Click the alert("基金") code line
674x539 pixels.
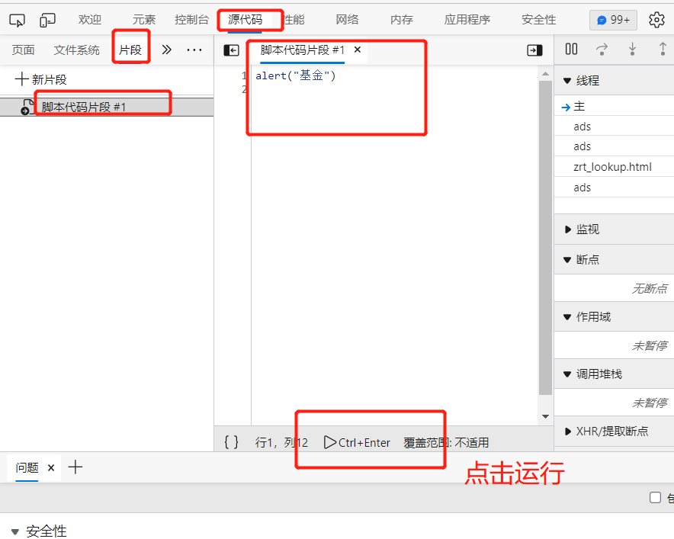pyautogui.click(x=296, y=75)
